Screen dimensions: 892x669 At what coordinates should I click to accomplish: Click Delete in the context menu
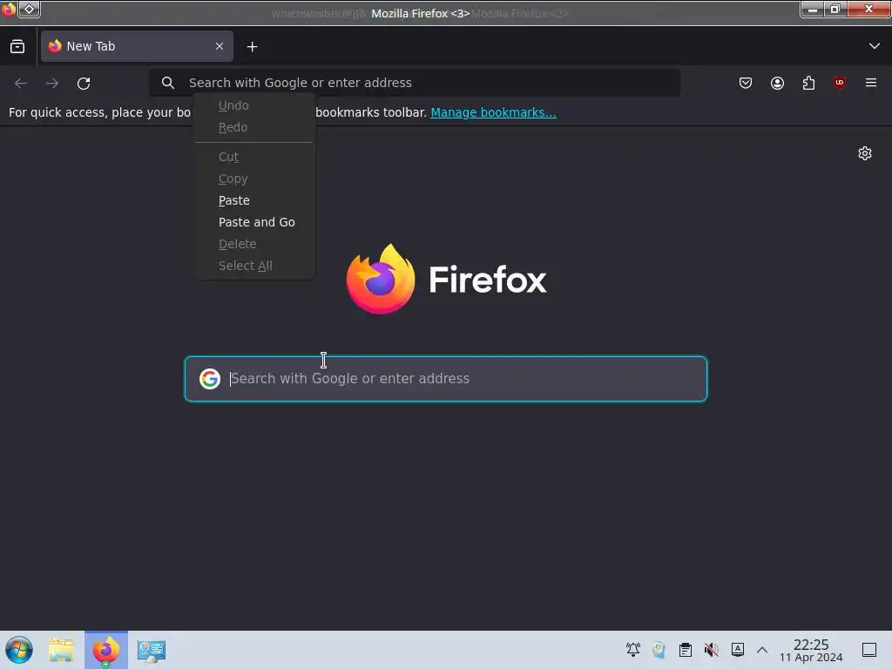click(x=254, y=244)
